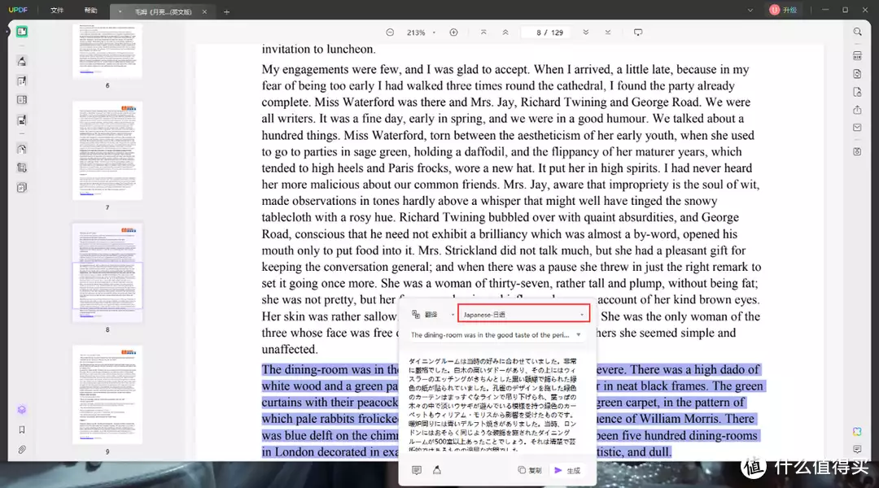Screen dimensions: 879x488
Task: Select the 毛姆《月亮...英文版》 document tab
Action: coord(161,11)
